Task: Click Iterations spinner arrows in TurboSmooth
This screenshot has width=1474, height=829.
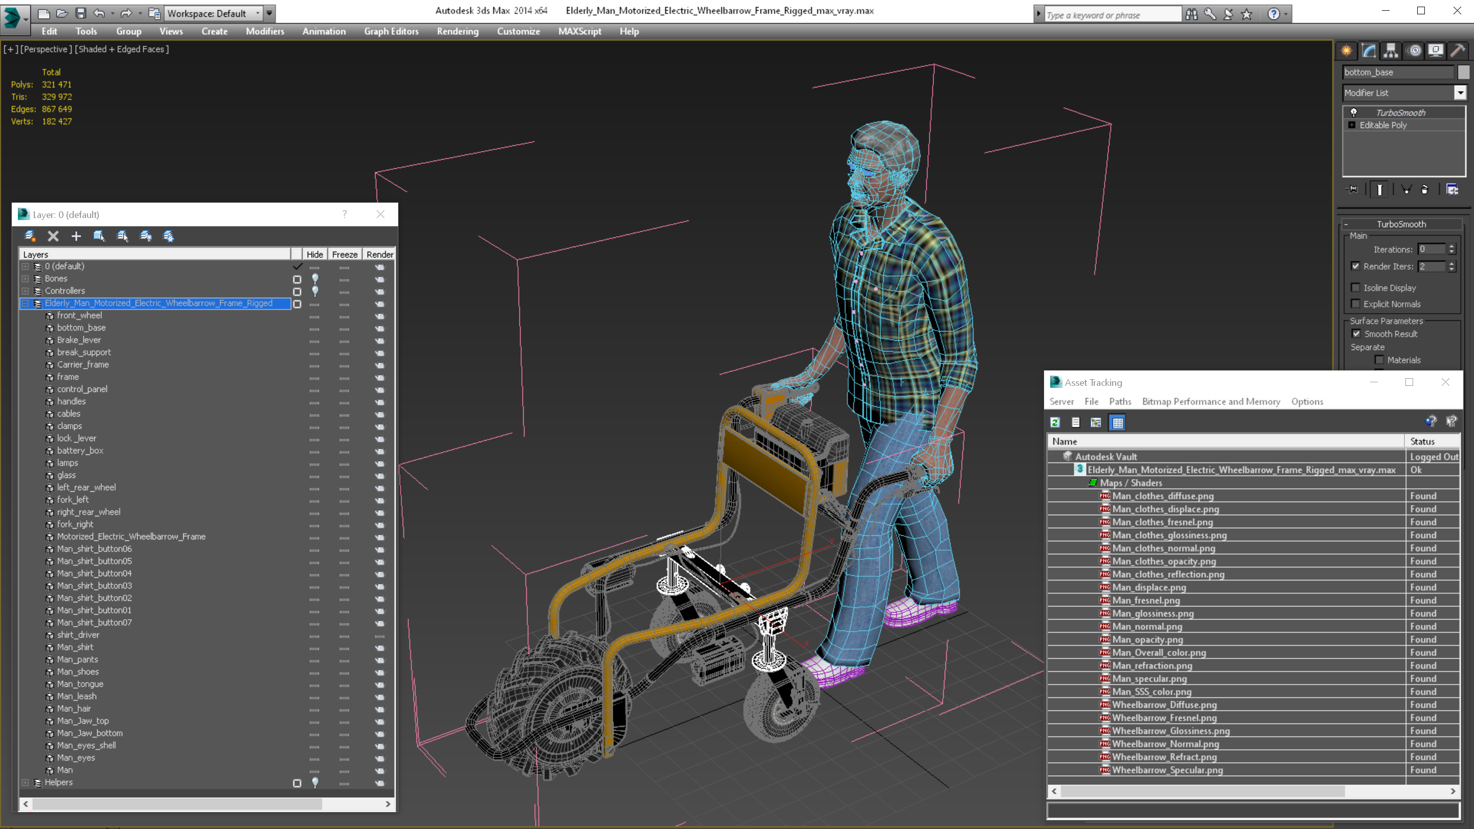Action: pyautogui.click(x=1451, y=249)
